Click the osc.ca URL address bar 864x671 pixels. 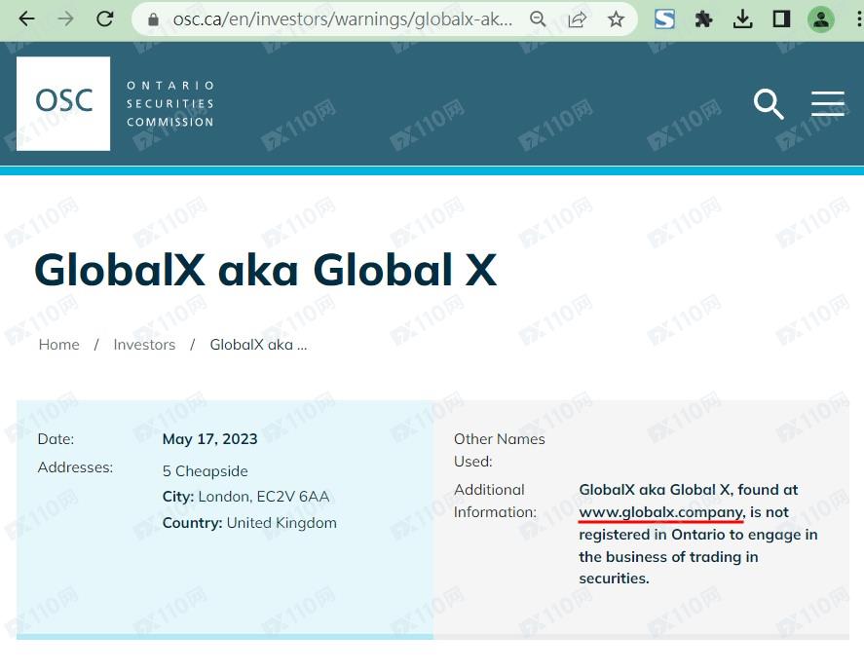342,19
